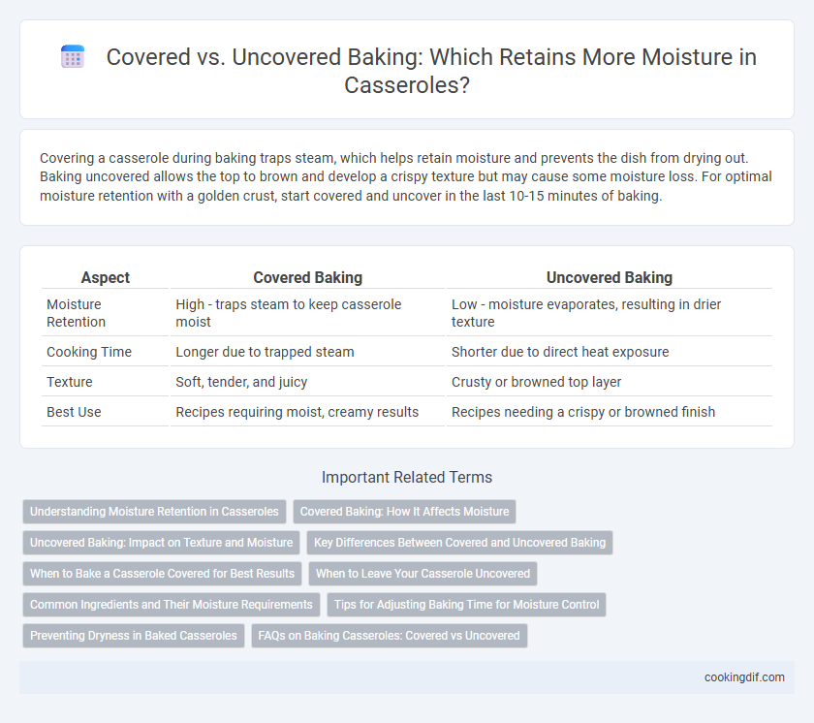
Task: Click 'Preventing Dryness in Baked Casseroles' tag
Action: (x=134, y=635)
